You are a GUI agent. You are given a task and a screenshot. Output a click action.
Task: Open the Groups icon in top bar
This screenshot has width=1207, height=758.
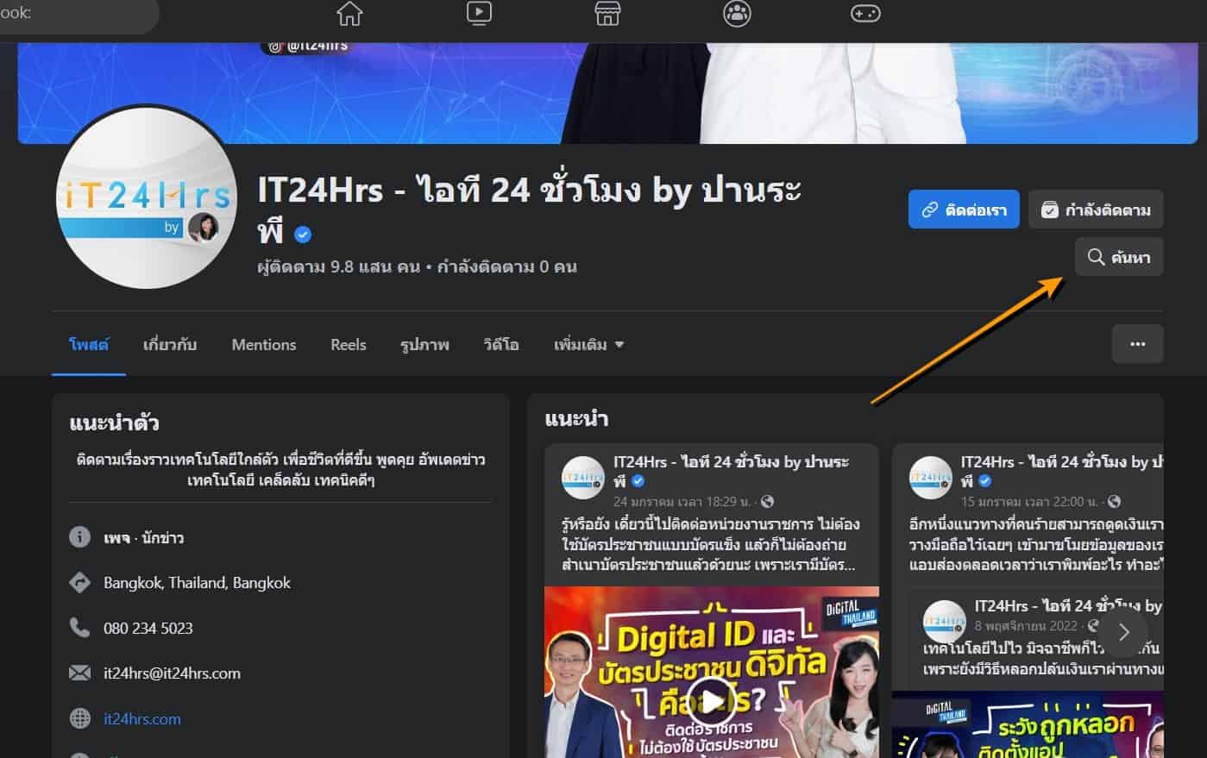[737, 14]
